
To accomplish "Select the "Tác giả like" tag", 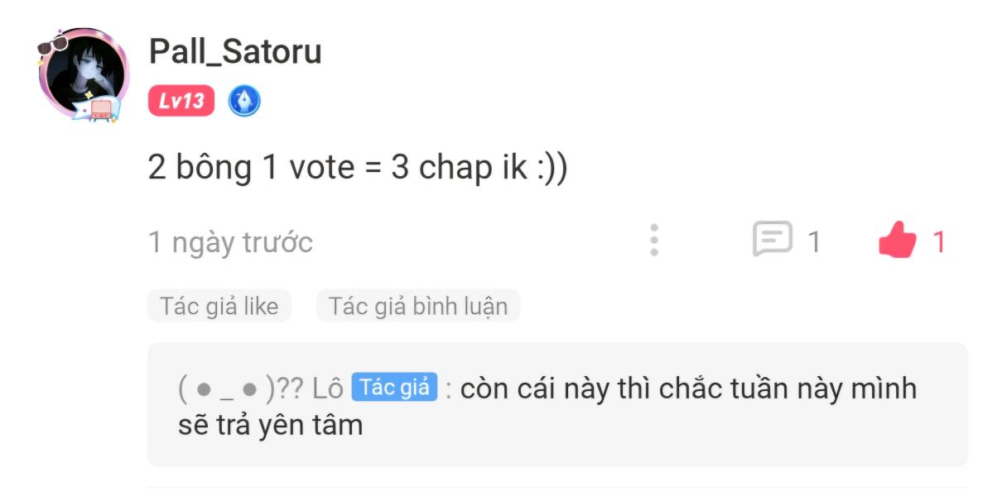I will [x=219, y=306].
